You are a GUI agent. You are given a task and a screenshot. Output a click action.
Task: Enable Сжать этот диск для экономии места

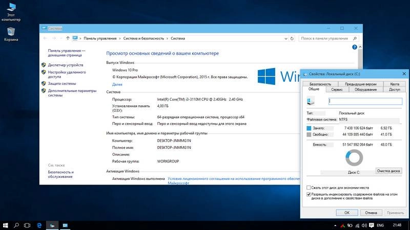[x=309, y=188]
